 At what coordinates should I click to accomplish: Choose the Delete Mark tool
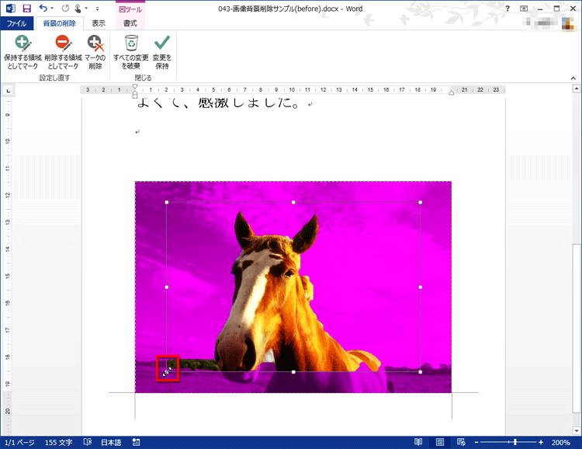point(95,52)
